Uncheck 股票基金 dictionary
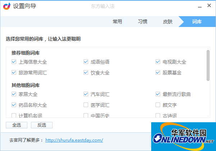This screenshot has width=216, height=151. pos(158,73)
